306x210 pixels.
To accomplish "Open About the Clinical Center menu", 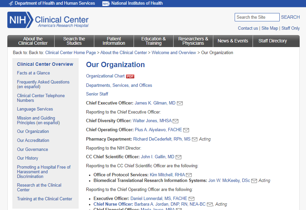I will 33,41.
